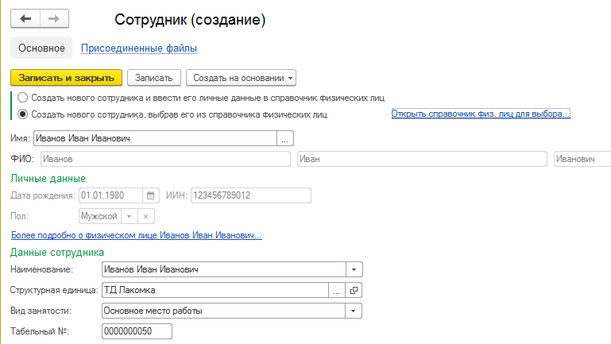Click Записать и закрыть button
The height and width of the screenshot is (344, 611).
coord(66,78)
